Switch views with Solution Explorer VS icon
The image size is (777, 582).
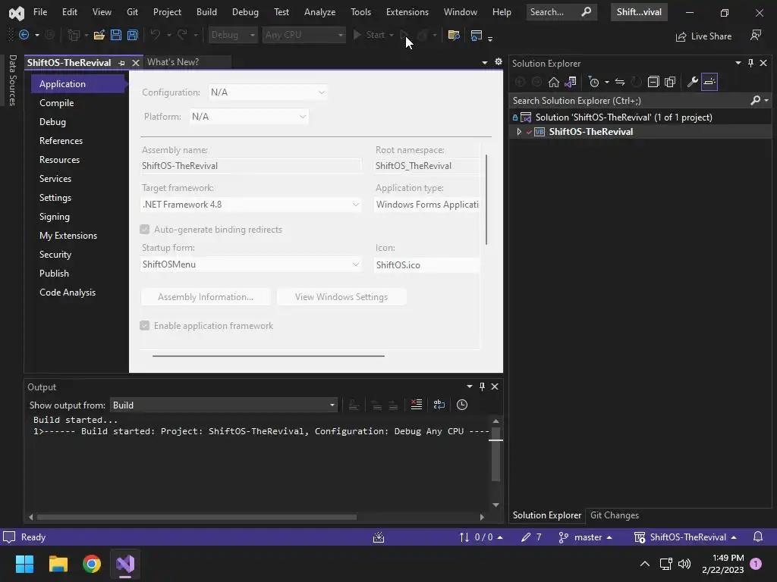(x=571, y=82)
